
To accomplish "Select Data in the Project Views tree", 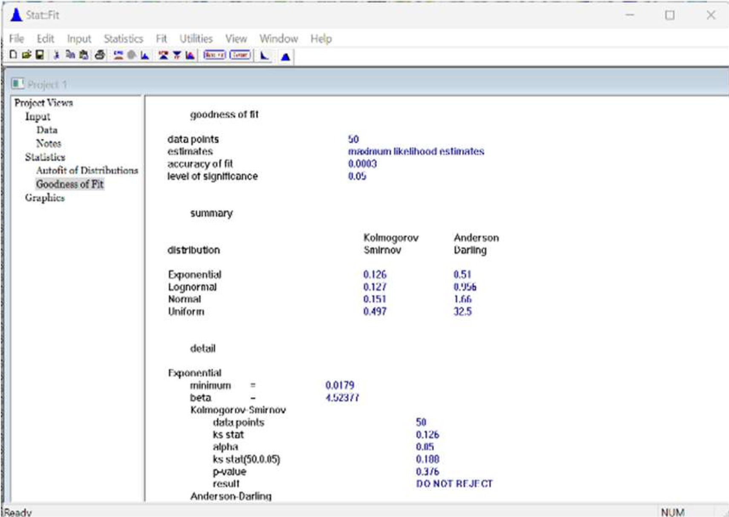I will 47,130.
